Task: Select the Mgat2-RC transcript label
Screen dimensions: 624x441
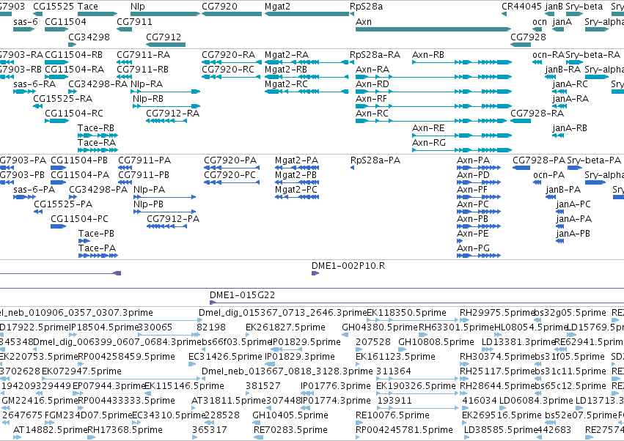Action: pyautogui.click(x=286, y=84)
